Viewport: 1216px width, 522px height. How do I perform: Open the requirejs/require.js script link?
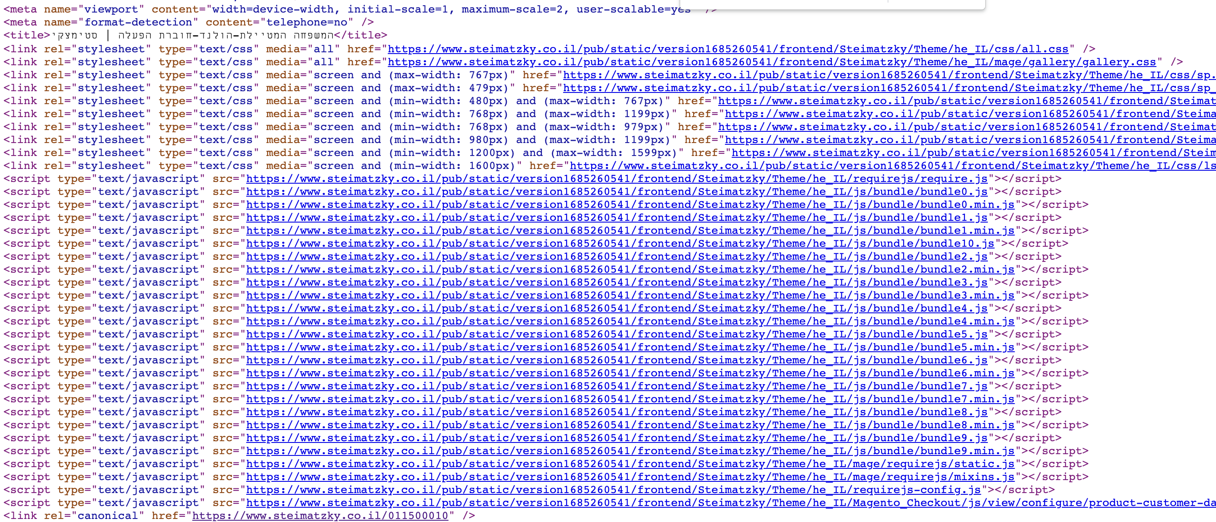coord(617,179)
